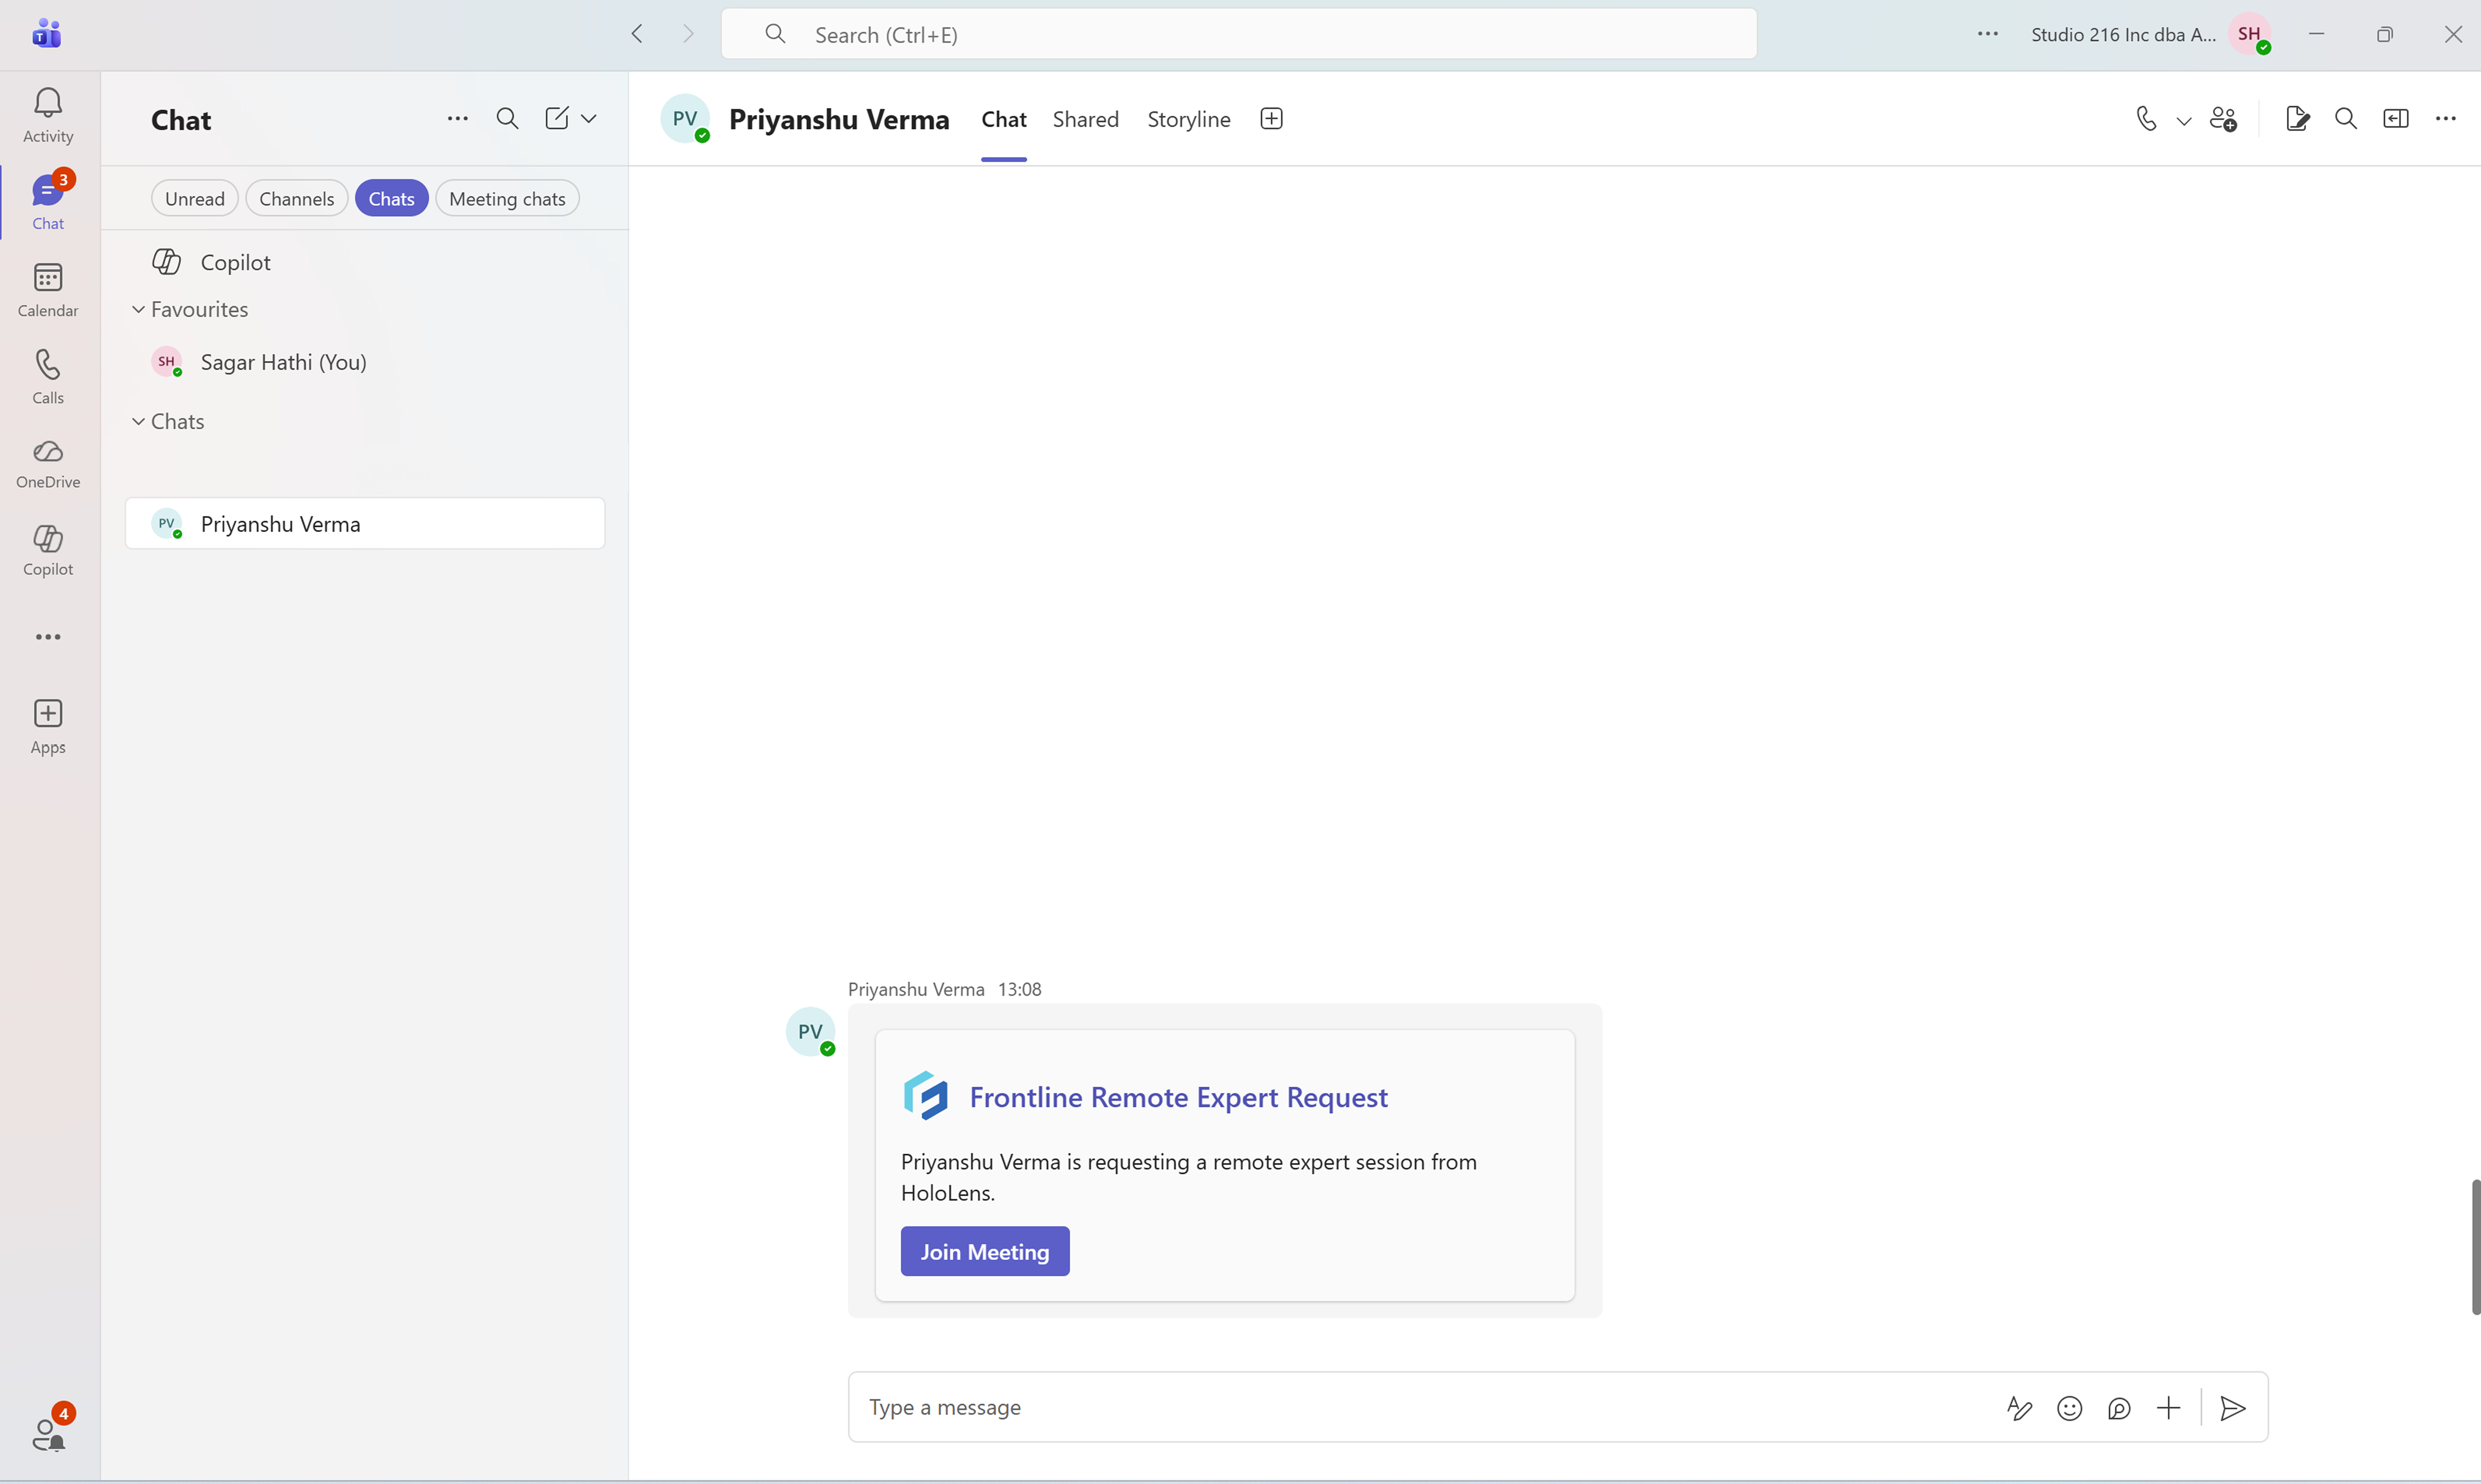Open the Calls section
Viewport: 2481px width, 1484px height.
[48, 377]
